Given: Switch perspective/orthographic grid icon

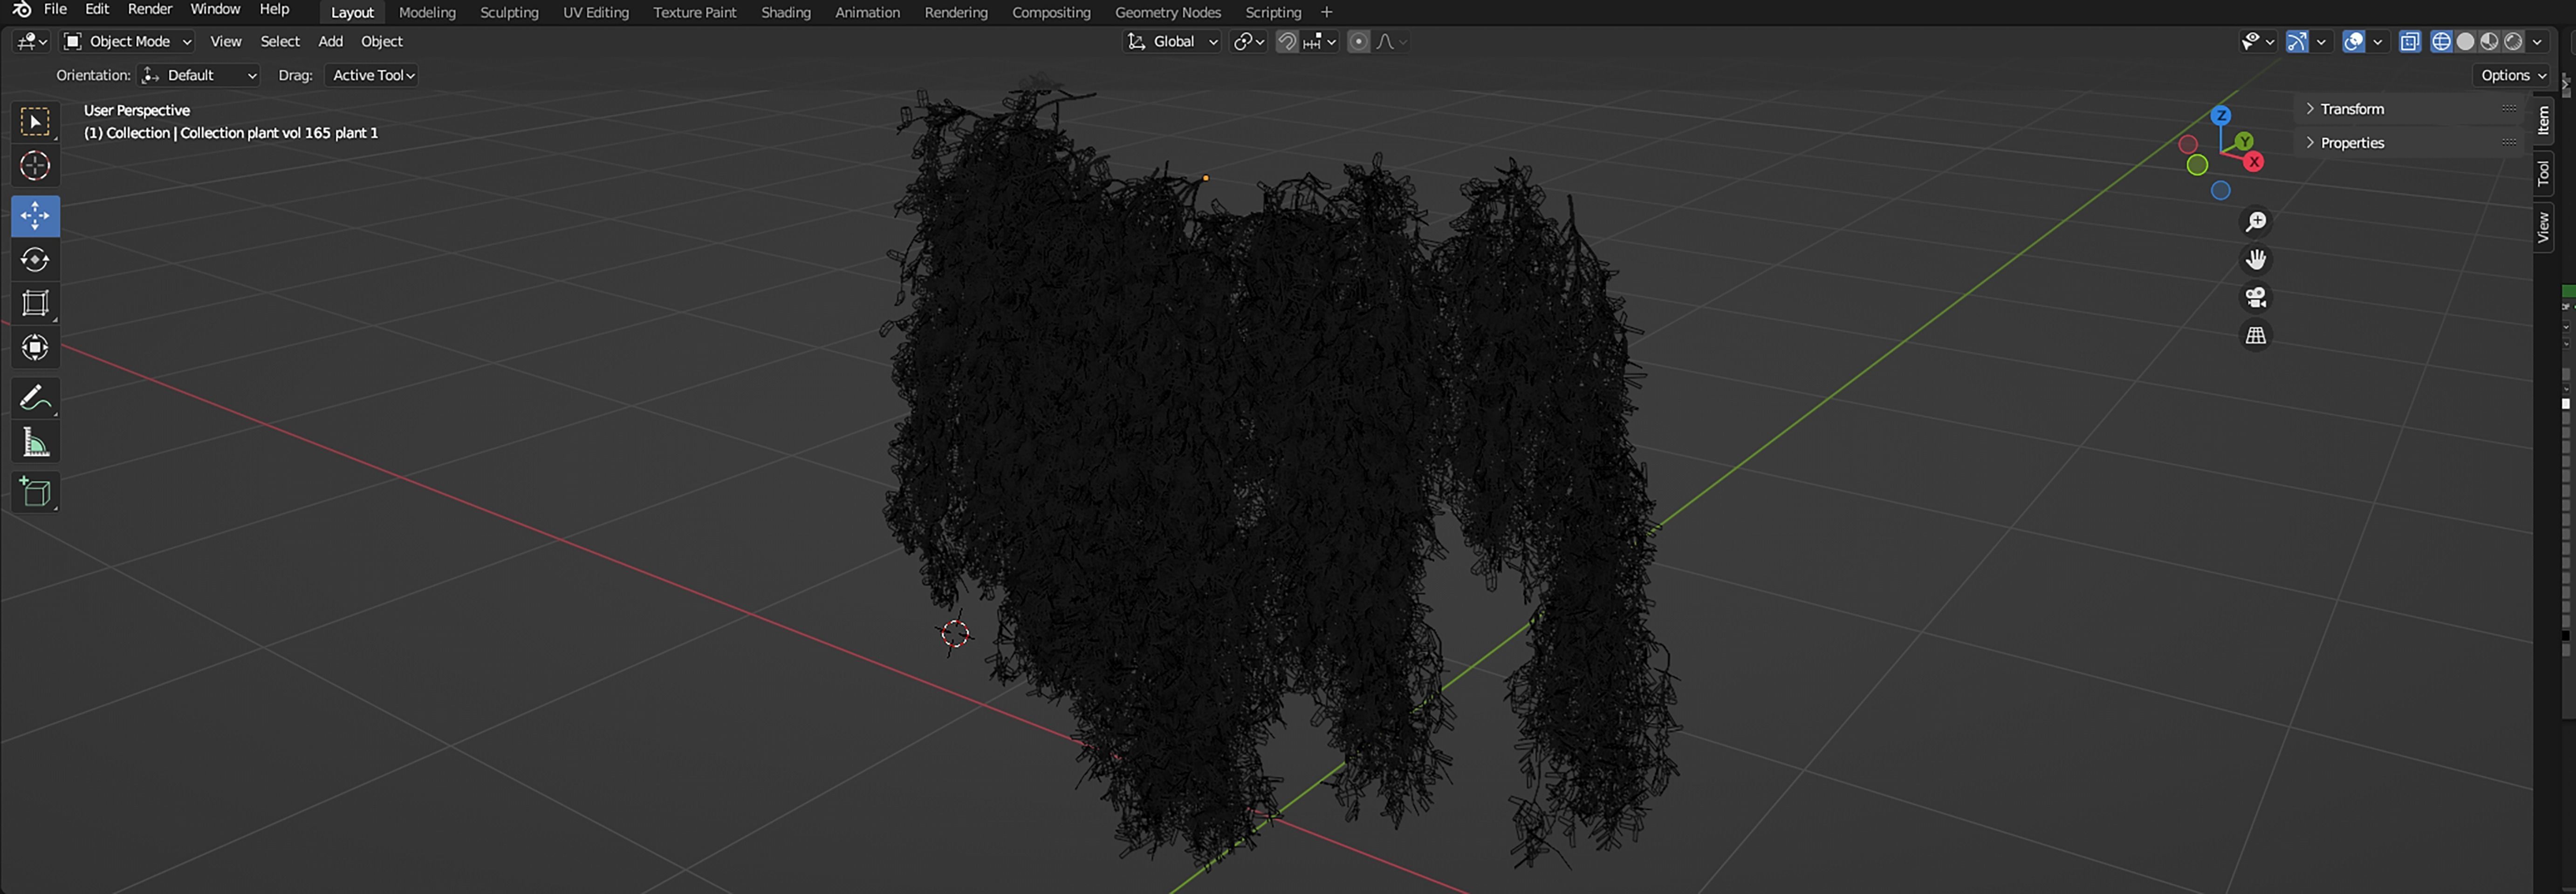Looking at the screenshot, I should click(x=2256, y=336).
